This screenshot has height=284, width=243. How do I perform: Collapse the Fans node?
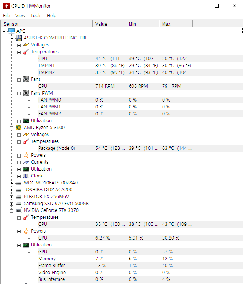click(19, 80)
